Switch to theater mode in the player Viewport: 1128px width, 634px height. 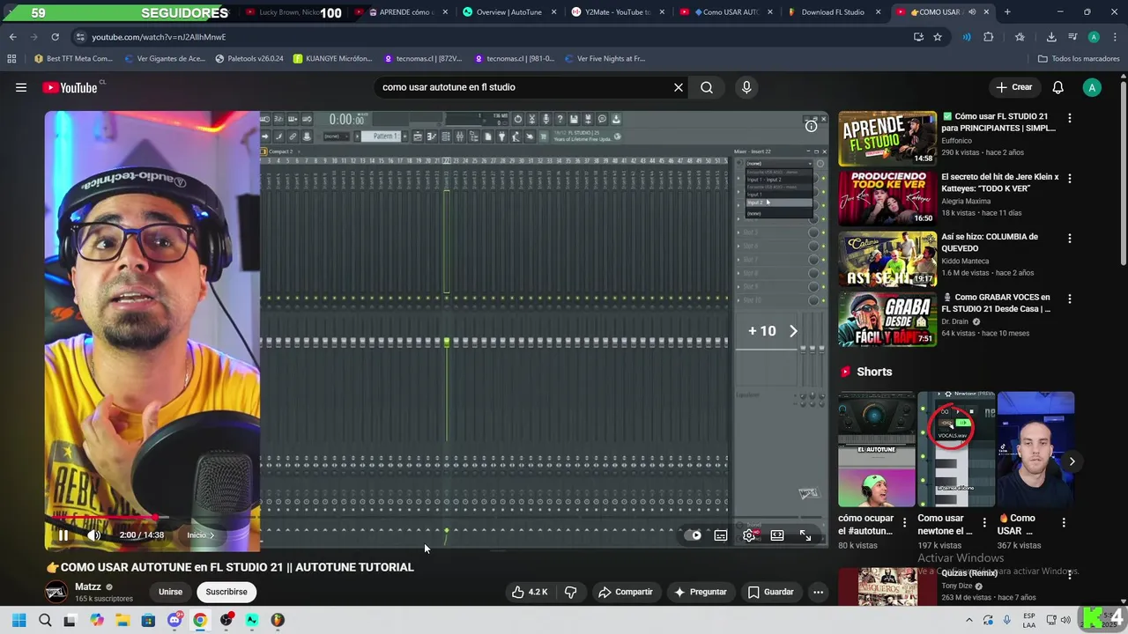coord(777,535)
